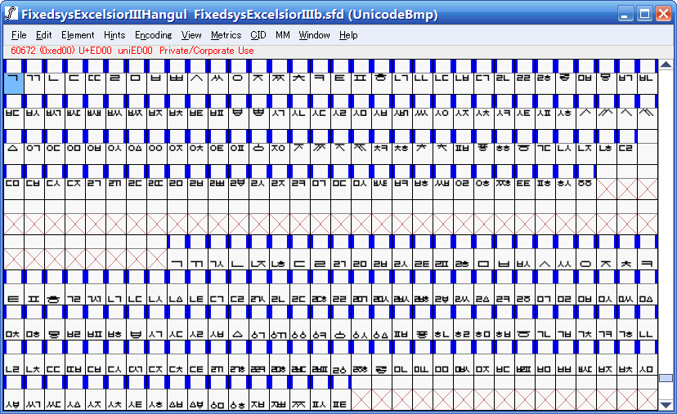Select the ㅎ glyph cell in the first row
Image resolution: width=677 pixels, height=414 pixels.
point(381,79)
